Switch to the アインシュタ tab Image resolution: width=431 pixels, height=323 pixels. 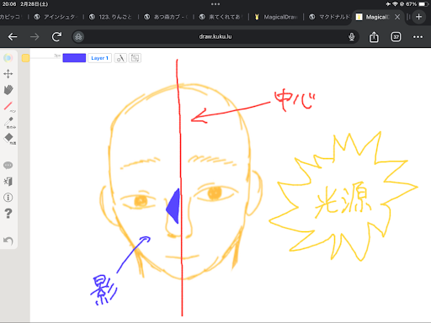[56, 17]
